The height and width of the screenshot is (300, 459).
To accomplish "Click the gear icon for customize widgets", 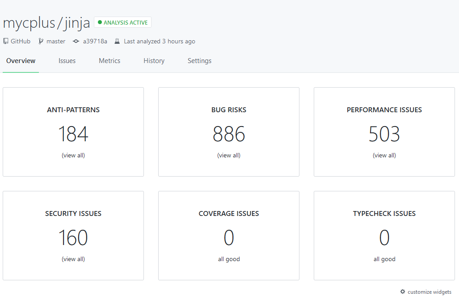I will click(x=403, y=292).
